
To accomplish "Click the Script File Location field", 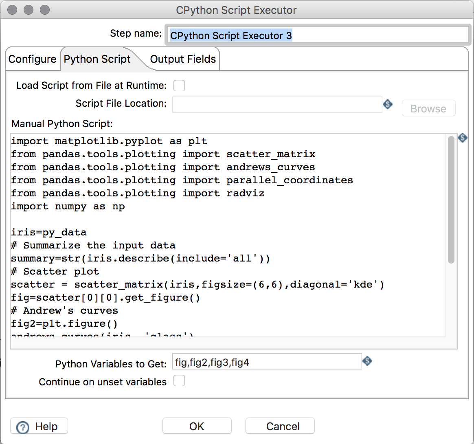I will (x=277, y=105).
